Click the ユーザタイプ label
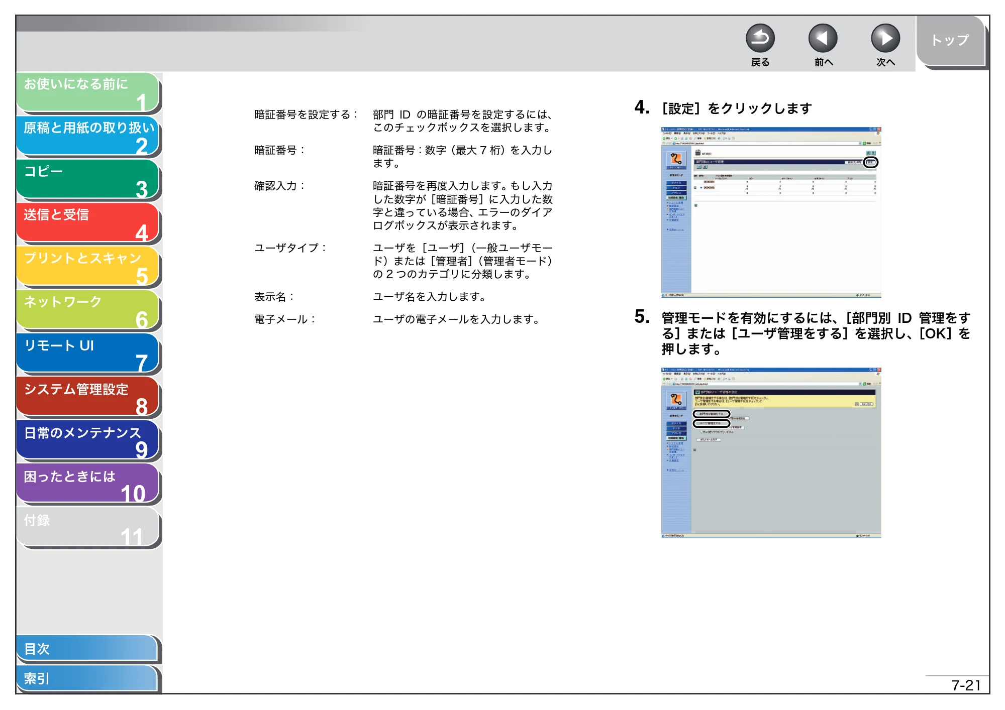This screenshot has width=1005, height=710. 290,248
